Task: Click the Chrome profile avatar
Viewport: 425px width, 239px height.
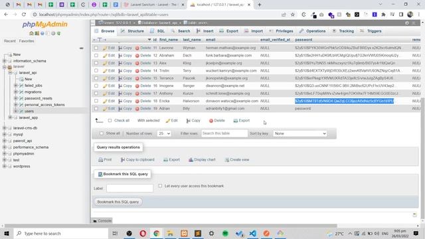Action: (410, 15)
